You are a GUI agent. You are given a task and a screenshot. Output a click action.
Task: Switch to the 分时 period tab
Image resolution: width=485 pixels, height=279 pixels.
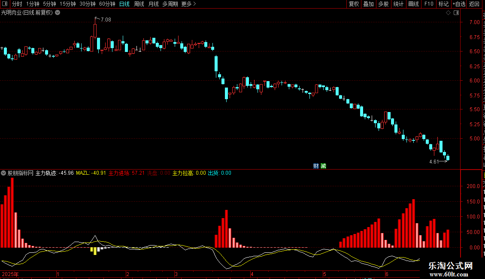coord(17,4)
